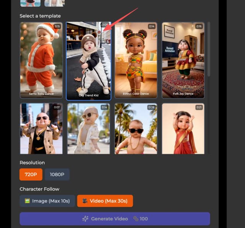The image size is (245, 228).
Task: Click the template list scrollbar
Action: pos(209,49)
